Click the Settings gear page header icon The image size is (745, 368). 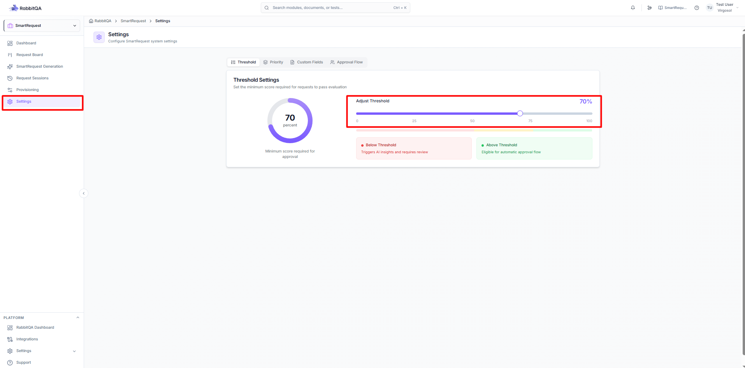pyautogui.click(x=99, y=37)
